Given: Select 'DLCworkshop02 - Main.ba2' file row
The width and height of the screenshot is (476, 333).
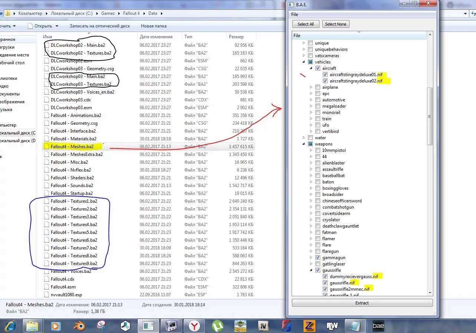Looking at the screenshot, I should [148, 45].
